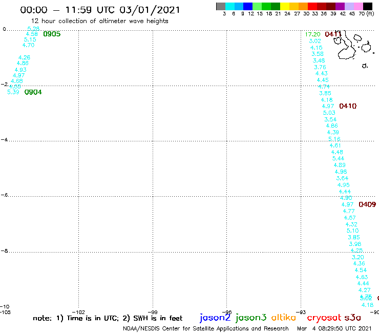
Task: Click the 5.15 wave height value
Action: click(x=30, y=39)
